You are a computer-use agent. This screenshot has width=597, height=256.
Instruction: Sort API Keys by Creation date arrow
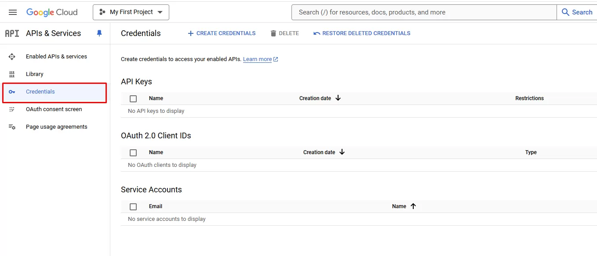[338, 98]
